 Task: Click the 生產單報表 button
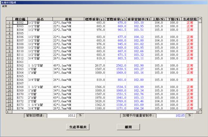pos(78,127)
